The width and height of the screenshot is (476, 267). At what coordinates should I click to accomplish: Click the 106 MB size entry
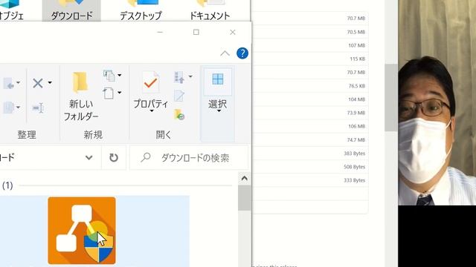coord(357,126)
